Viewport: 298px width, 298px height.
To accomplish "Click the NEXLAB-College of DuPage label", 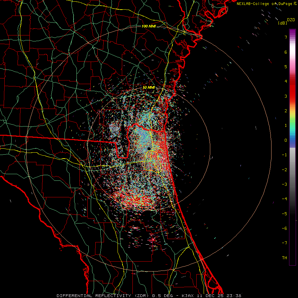I will point(264,4).
